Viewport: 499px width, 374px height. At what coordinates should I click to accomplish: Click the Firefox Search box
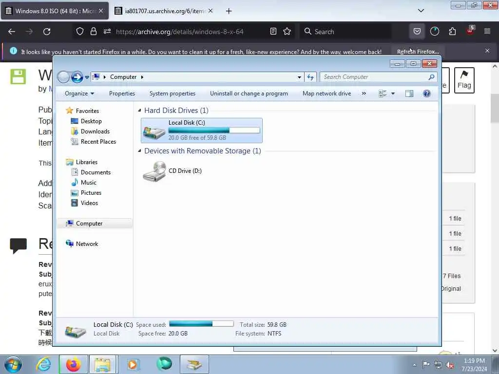[x=345, y=32]
